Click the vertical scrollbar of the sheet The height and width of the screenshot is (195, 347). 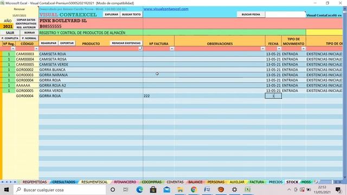point(345,93)
